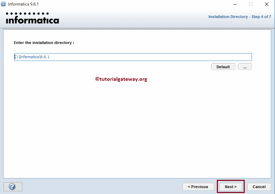Reset the path with the Default button
Screen dimensions: 275x194
(x=223, y=67)
